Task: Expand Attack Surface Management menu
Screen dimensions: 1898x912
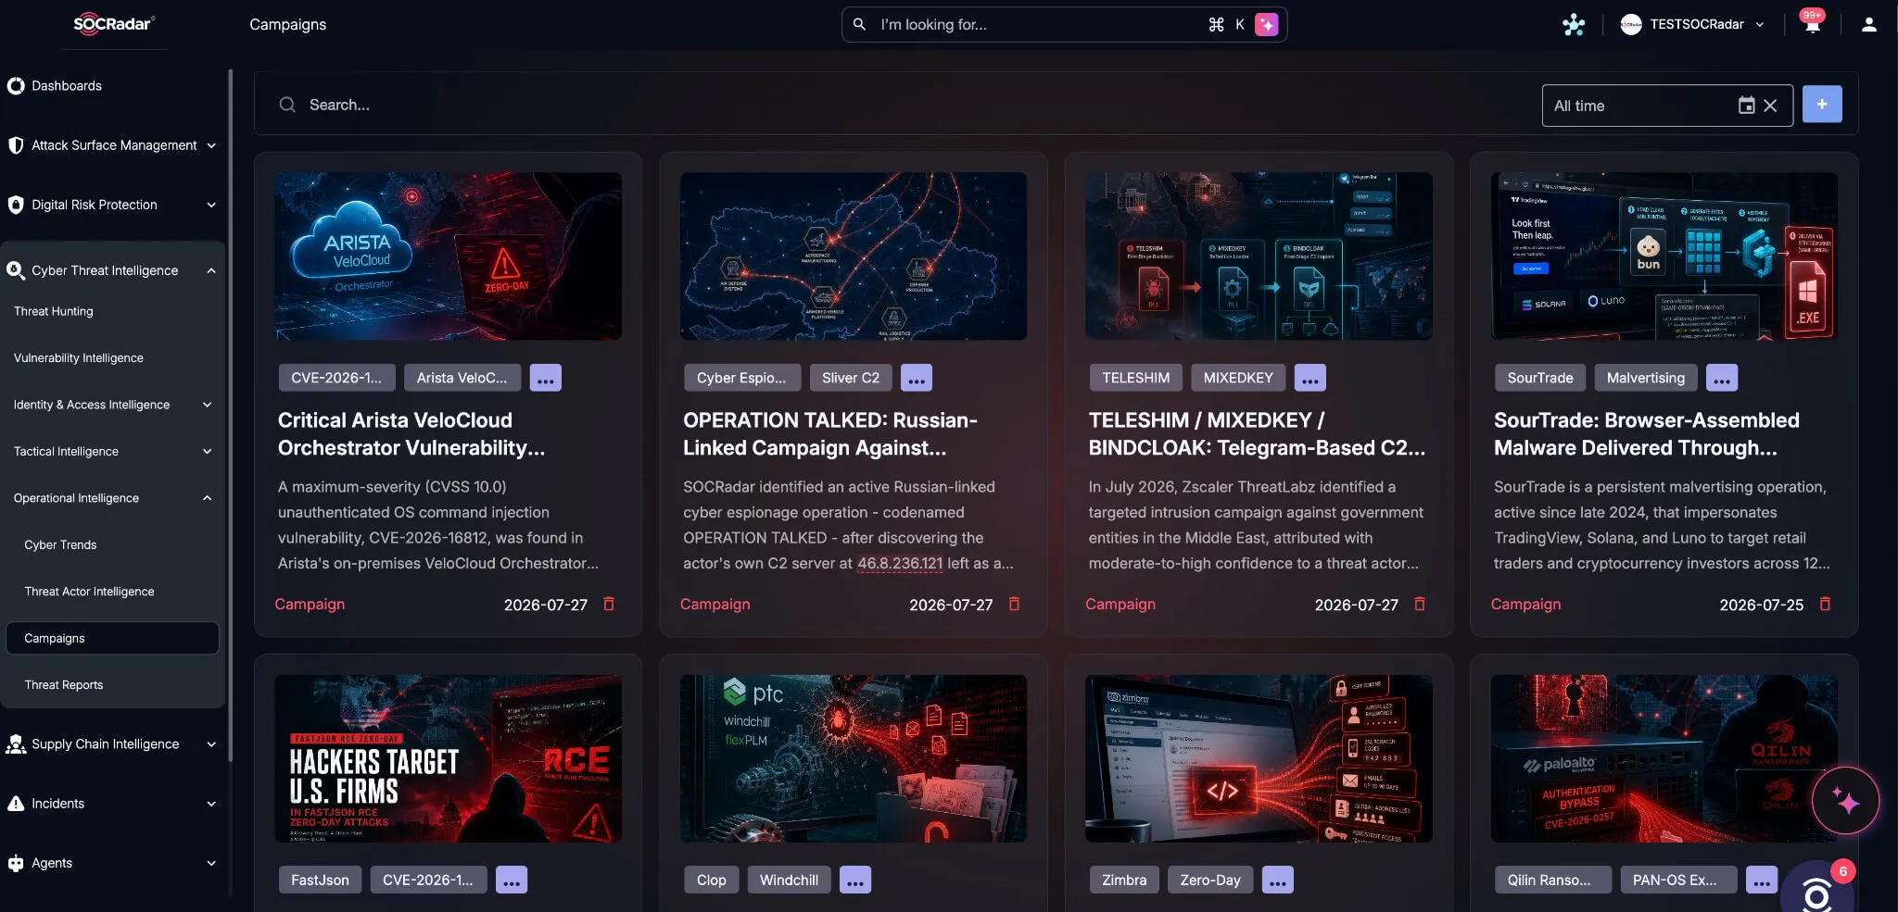Action: (211, 145)
